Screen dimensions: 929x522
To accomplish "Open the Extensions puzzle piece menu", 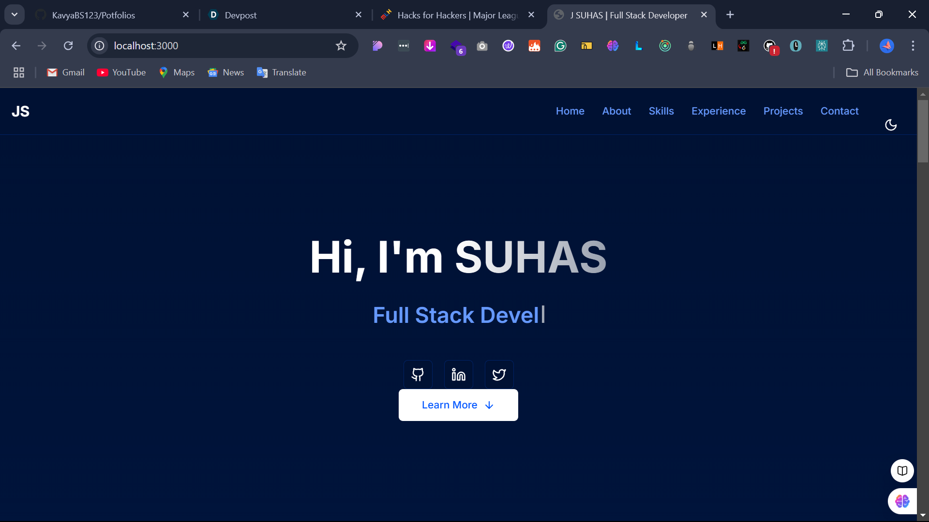I will click(x=848, y=46).
